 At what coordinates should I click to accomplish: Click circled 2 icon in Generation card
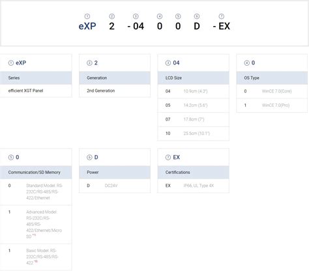point(89,63)
